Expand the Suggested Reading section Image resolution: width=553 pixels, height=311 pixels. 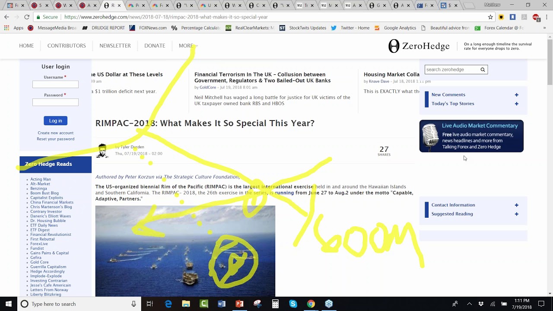(516, 214)
